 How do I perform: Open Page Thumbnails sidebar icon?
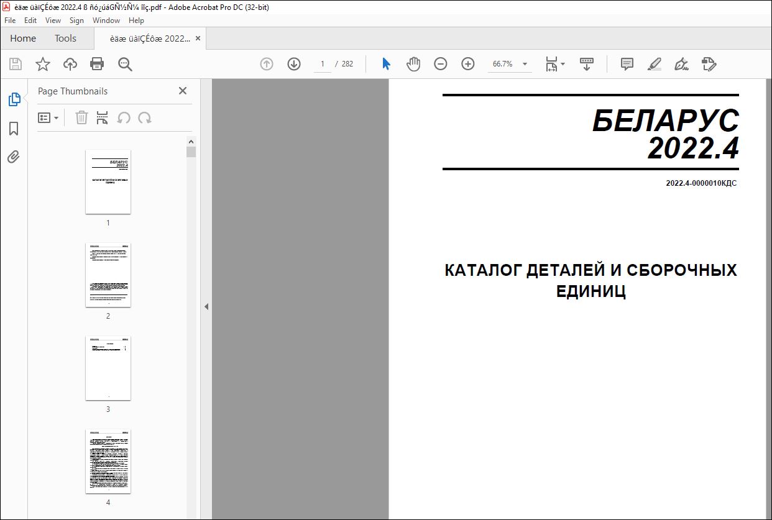(x=14, y=99)
